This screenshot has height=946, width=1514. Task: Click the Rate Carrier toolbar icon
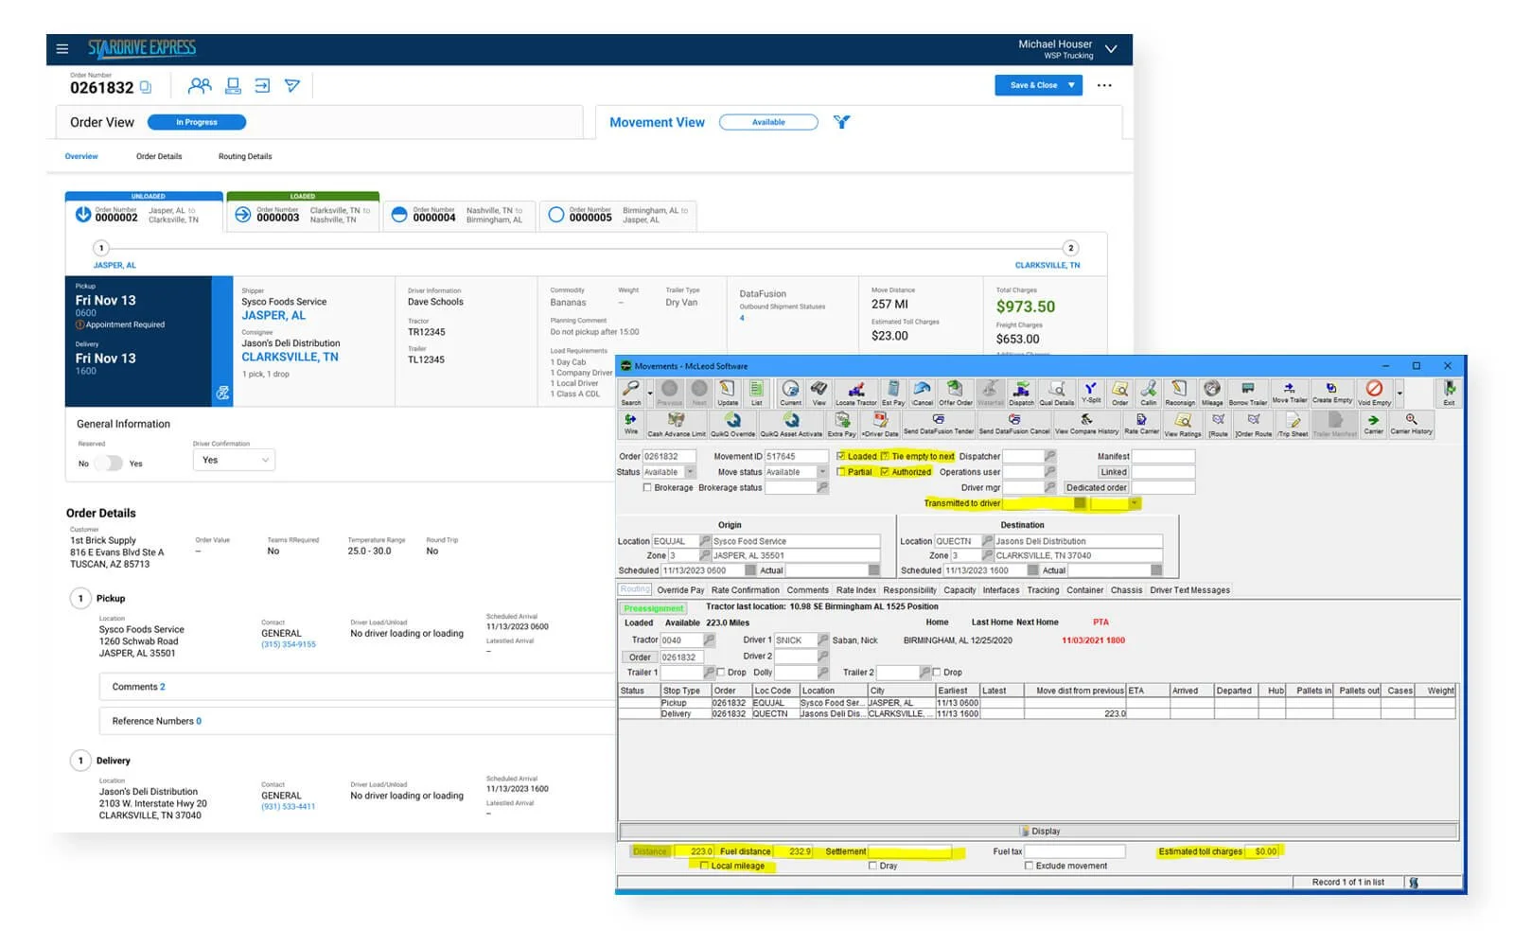[1141, 423]
